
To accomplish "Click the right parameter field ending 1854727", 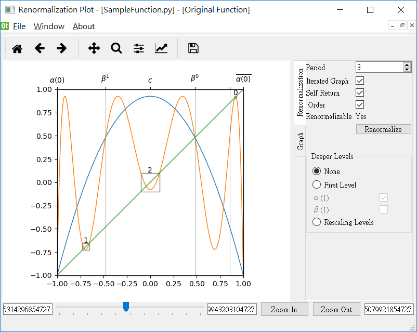I will point(388,310).
